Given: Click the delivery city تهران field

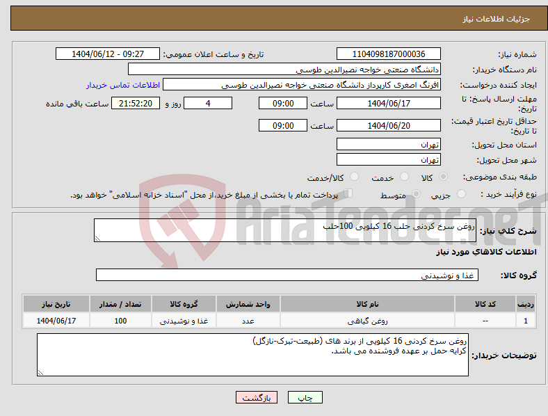Looking at the screenshot, I should point(388,159).
